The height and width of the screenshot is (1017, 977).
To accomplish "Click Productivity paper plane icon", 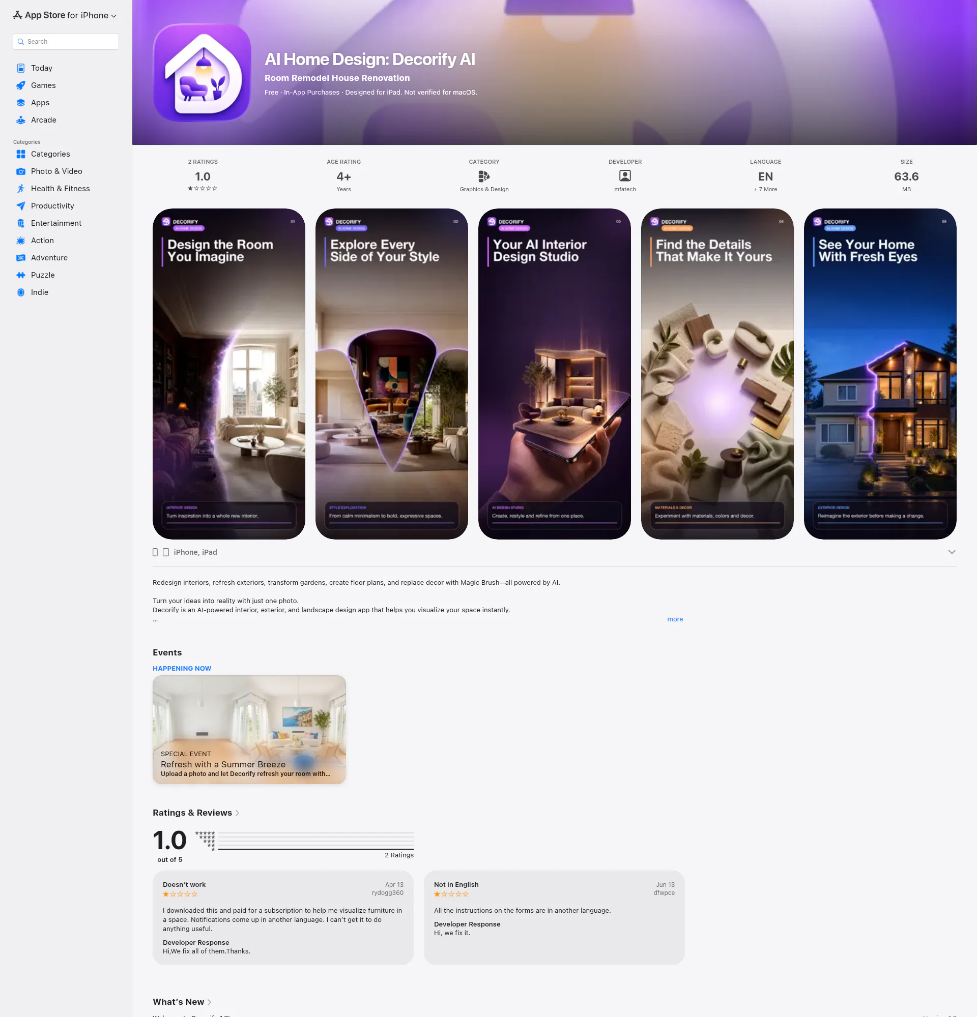I will [21, 206].
